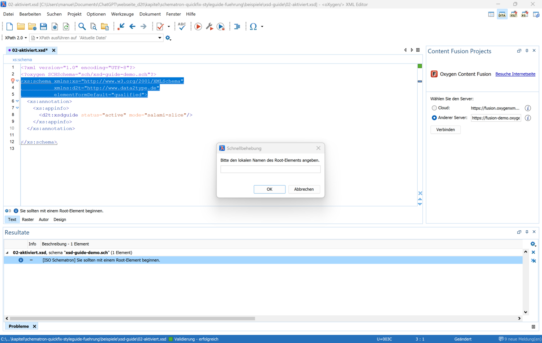Image resolution: width=542 pixels, height=343 pixels.
Task: Expand the XPath expression history dropdown
Action: (160, 38)
